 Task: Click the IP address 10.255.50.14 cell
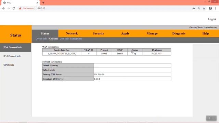coord(157,54)
